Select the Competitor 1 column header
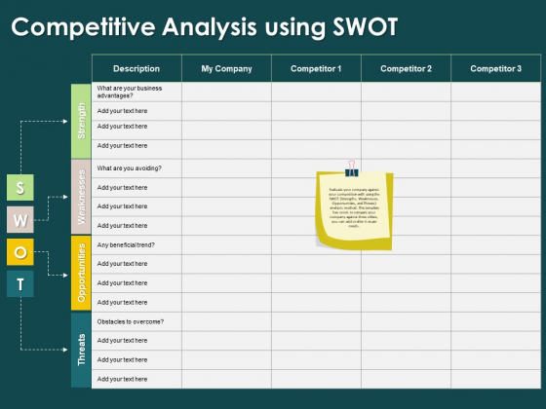The image size is (546, 409). tap(316, 68)
